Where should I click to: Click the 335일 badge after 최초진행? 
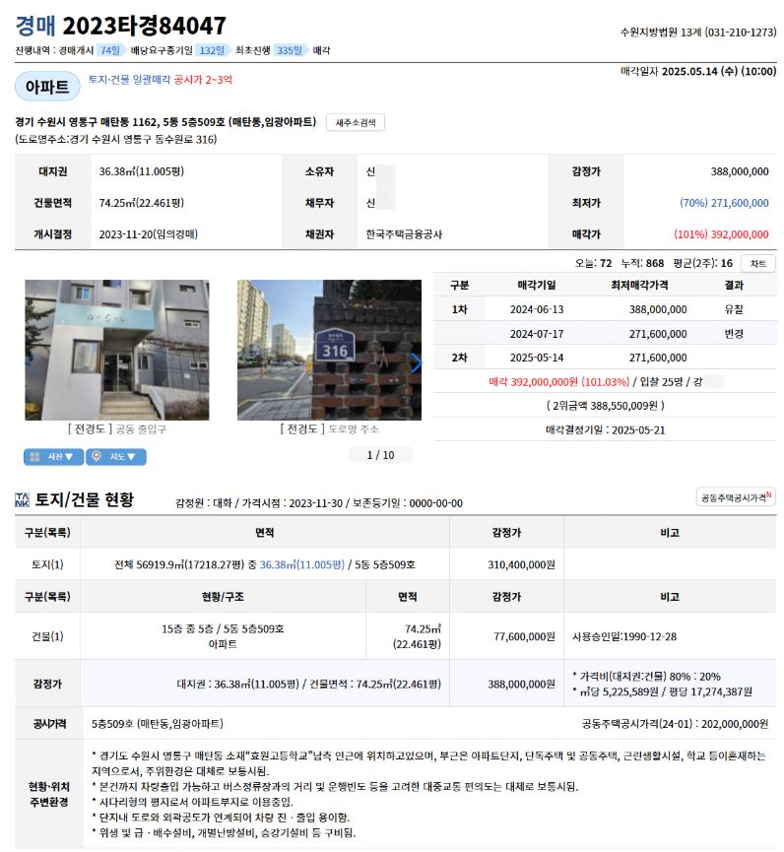pyautogui.click(x=290, y=50)
